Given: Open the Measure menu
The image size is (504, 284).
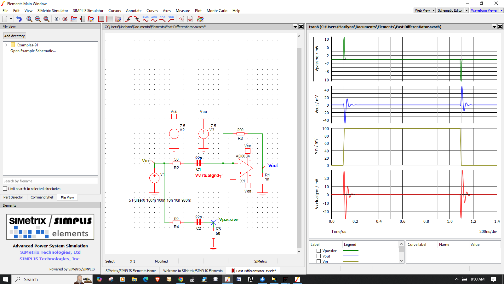Looking at the screenshot, I should 183,11.
